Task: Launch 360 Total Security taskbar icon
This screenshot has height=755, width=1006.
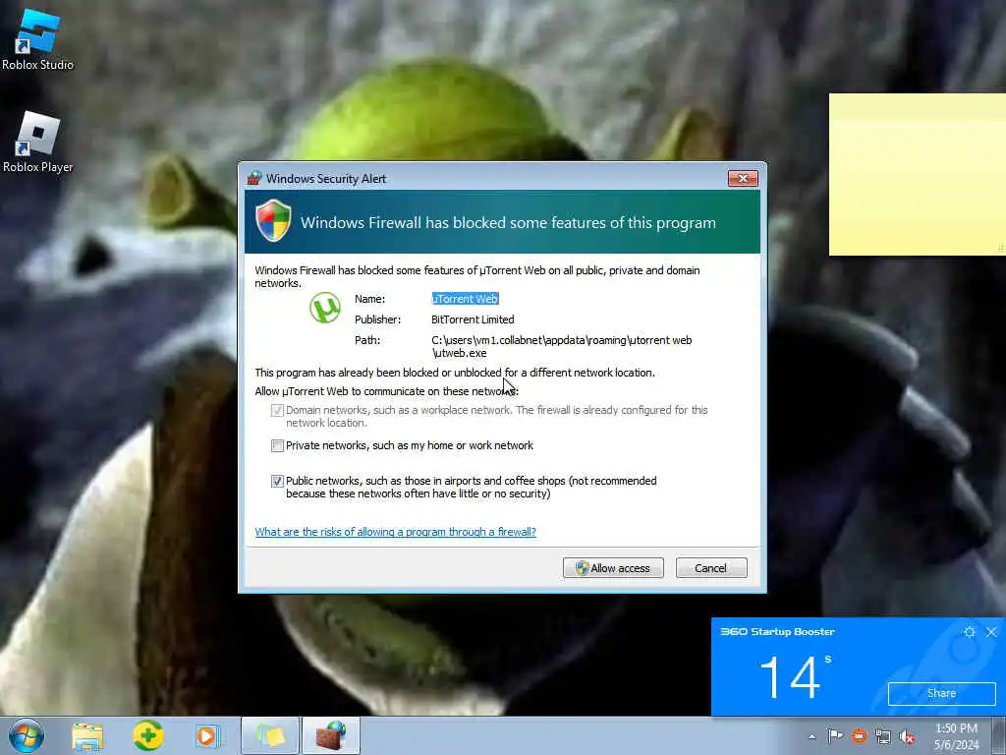Action: pyautogui.click(x=148, y=736)
